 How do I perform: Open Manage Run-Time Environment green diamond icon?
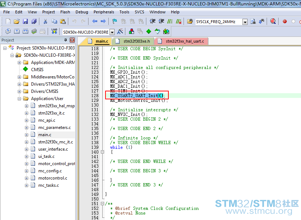pos(149,31)
